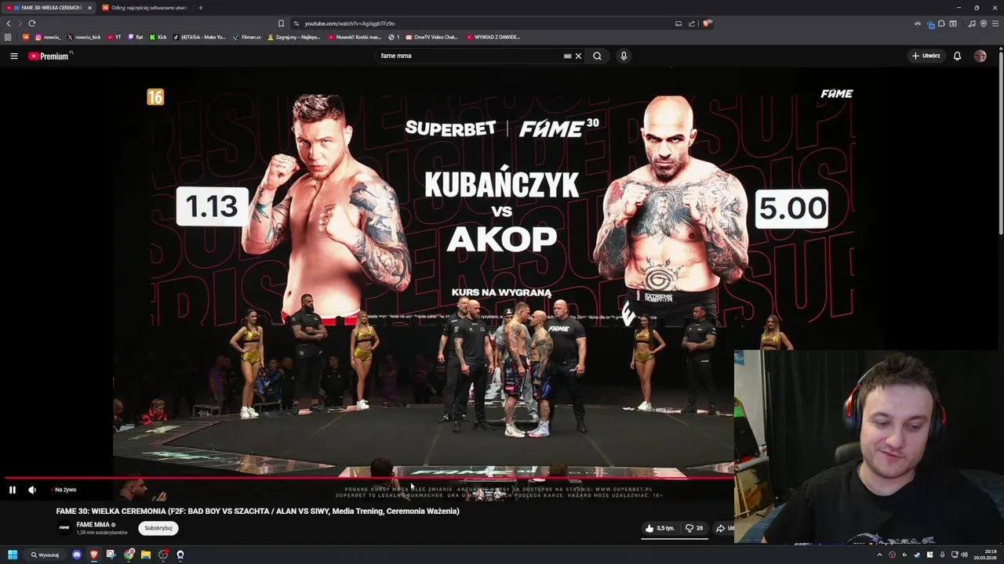This screenshot has height=564, width=1004.
Task: Clear the YouTube search query
Action: click(x=579, y=56)
